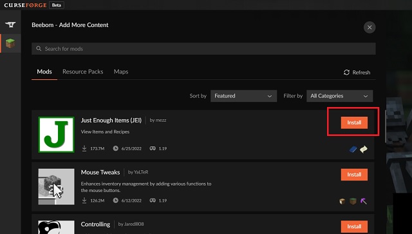Open the Mouse Tweaks mod title

click(x=100, y=172)
